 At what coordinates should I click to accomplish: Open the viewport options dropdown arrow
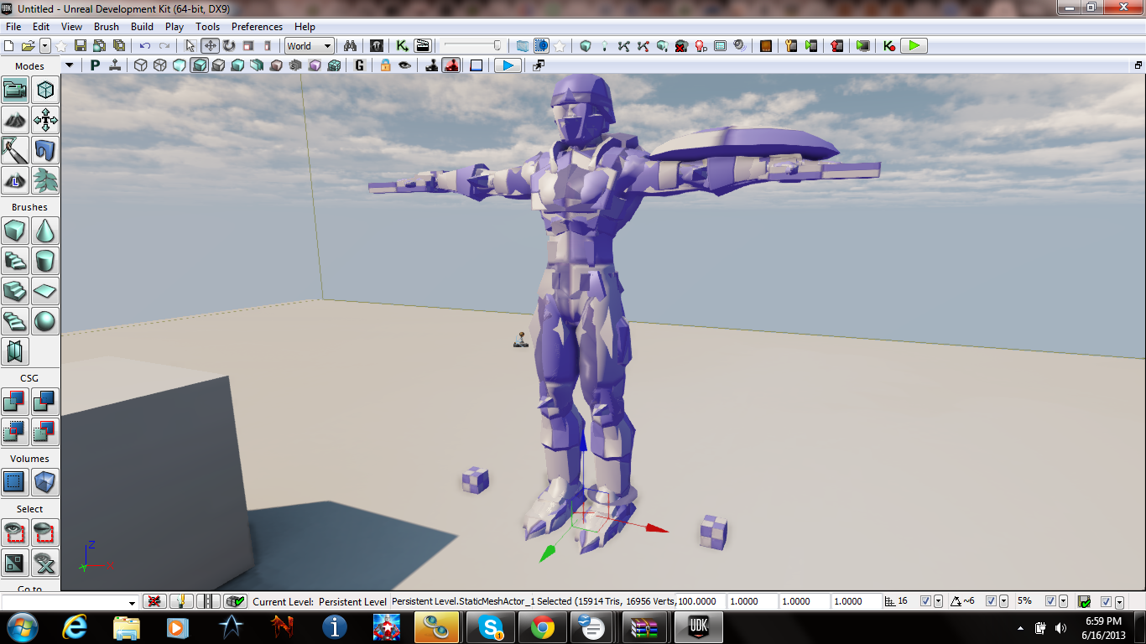[x=70, y=65]
